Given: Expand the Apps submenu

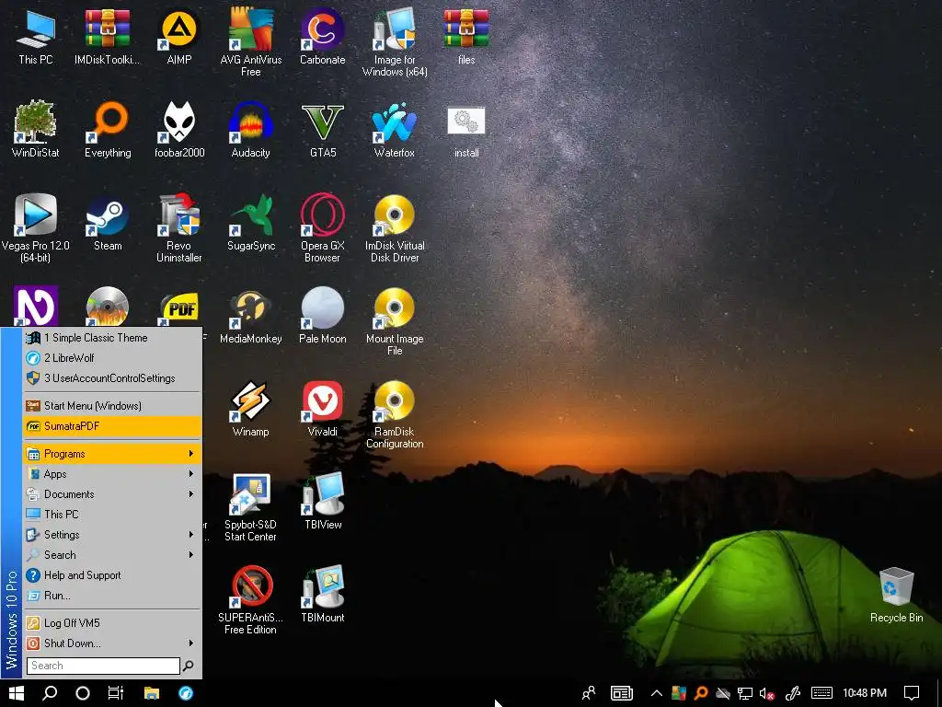Looking at the screenshot, I should [x=112, y=474].
